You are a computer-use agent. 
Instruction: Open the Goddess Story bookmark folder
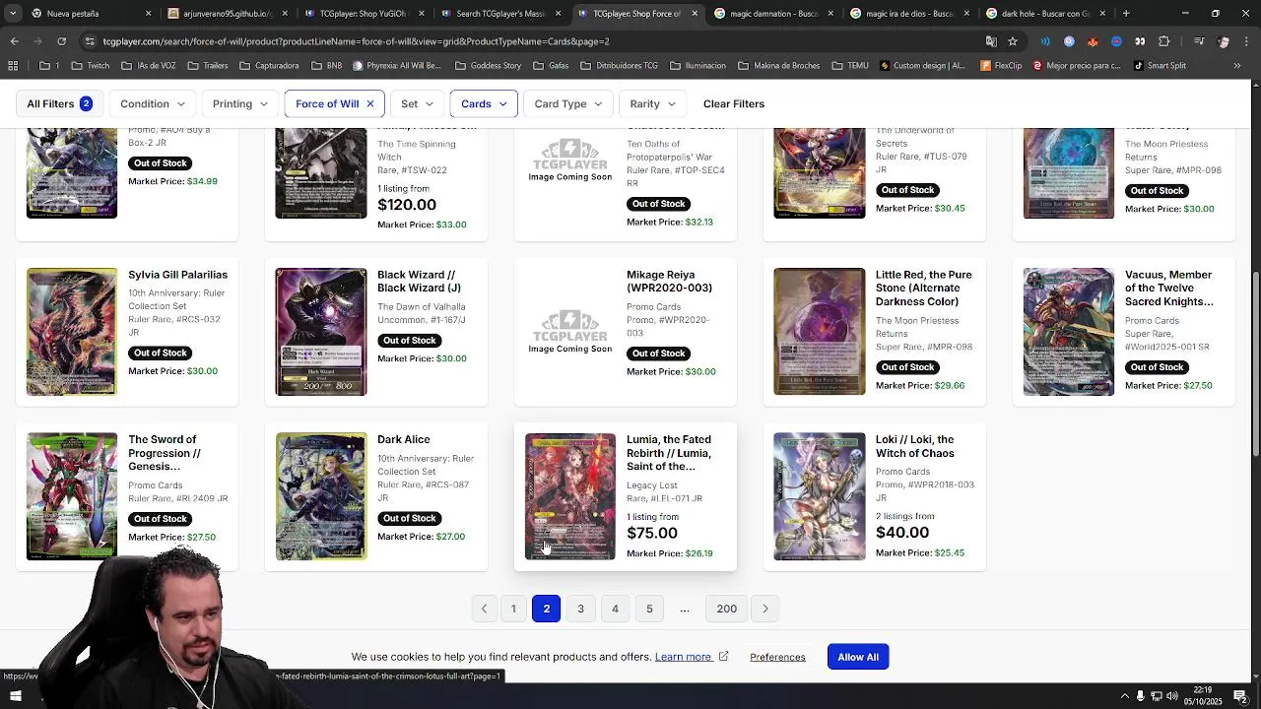tap(489, 66)
